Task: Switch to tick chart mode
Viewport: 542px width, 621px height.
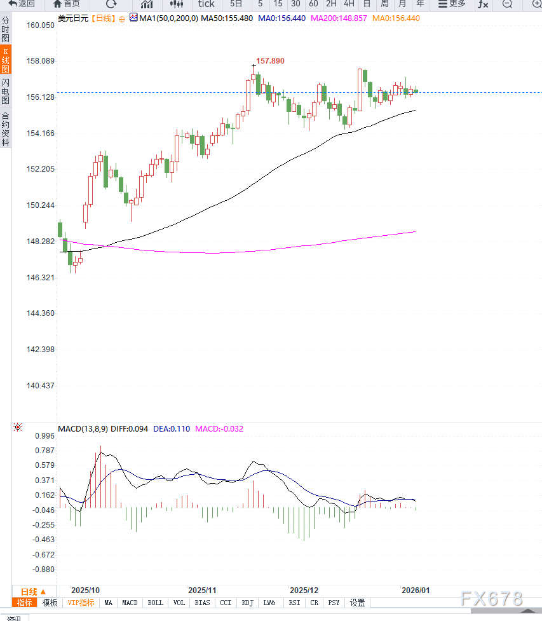Action: click(x=207, y=4)
